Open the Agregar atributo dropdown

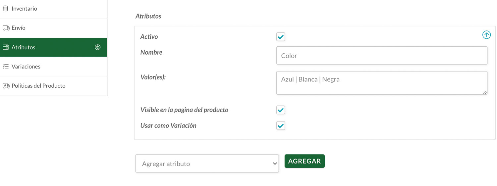point(207,163)
